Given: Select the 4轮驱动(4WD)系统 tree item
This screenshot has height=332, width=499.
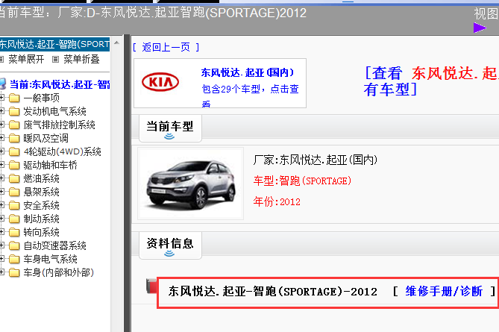Looking at the screenshot, I should pos(62,151).
